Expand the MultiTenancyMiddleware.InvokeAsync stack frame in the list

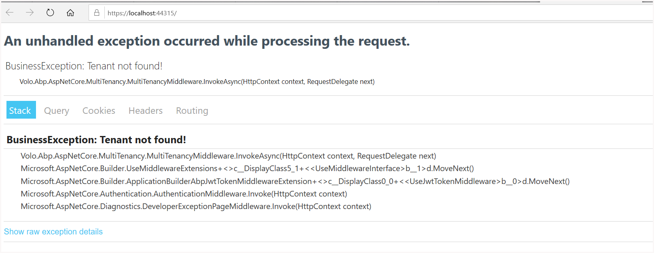(x=228, y=156)
